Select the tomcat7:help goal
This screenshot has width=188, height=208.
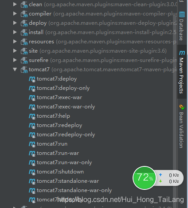point(53,116)
